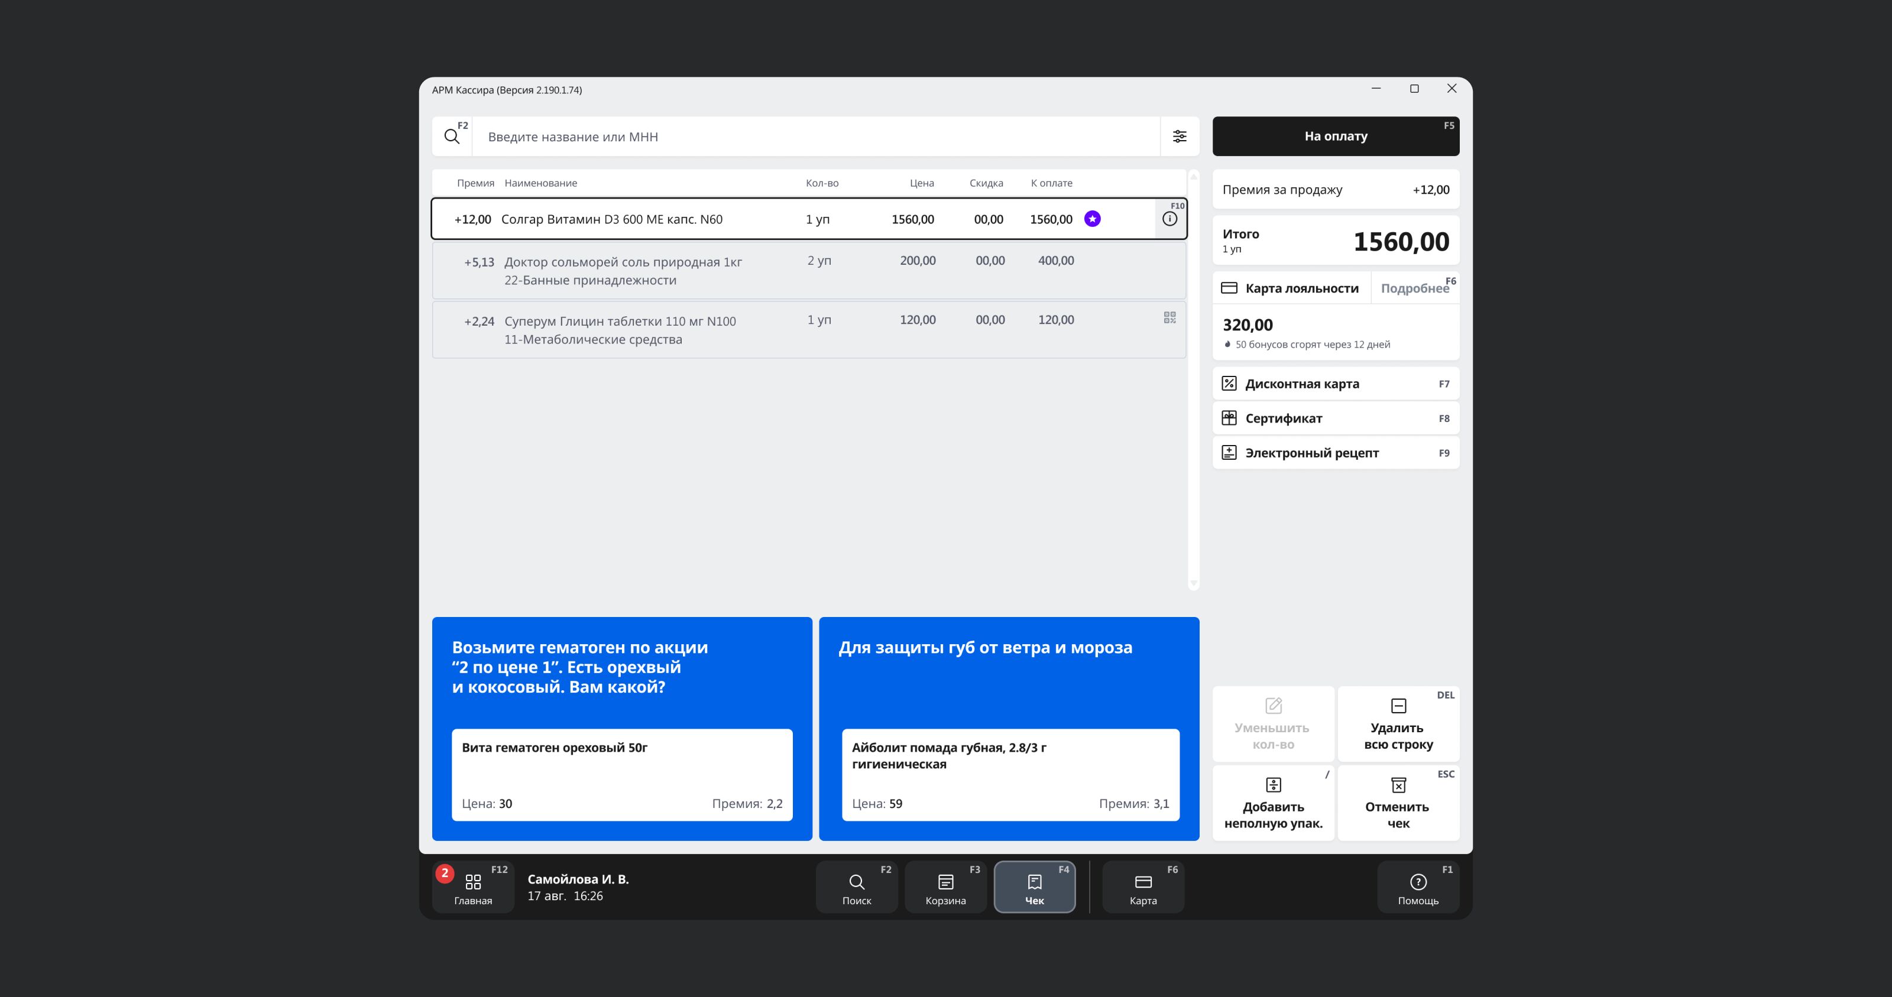Open Помощь help button
The image size is (1892, 997).
coord(1418,887)
